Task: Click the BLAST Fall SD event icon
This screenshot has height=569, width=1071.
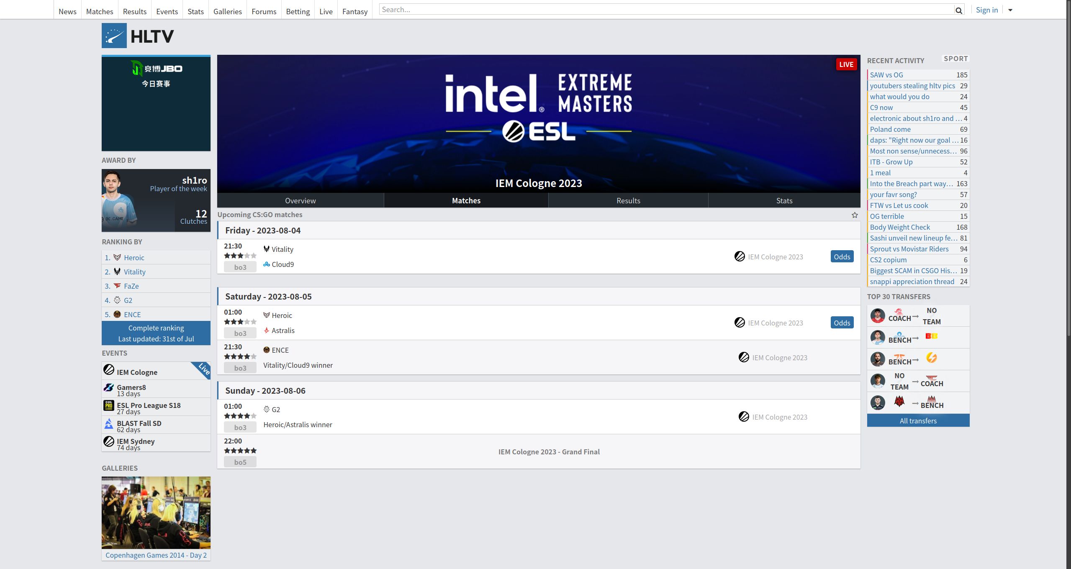Action: tap(109, 423)
